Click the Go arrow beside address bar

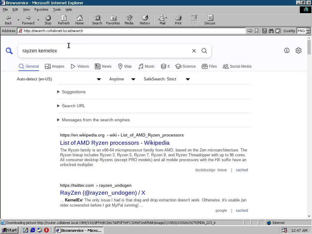[x=250, y=31]
